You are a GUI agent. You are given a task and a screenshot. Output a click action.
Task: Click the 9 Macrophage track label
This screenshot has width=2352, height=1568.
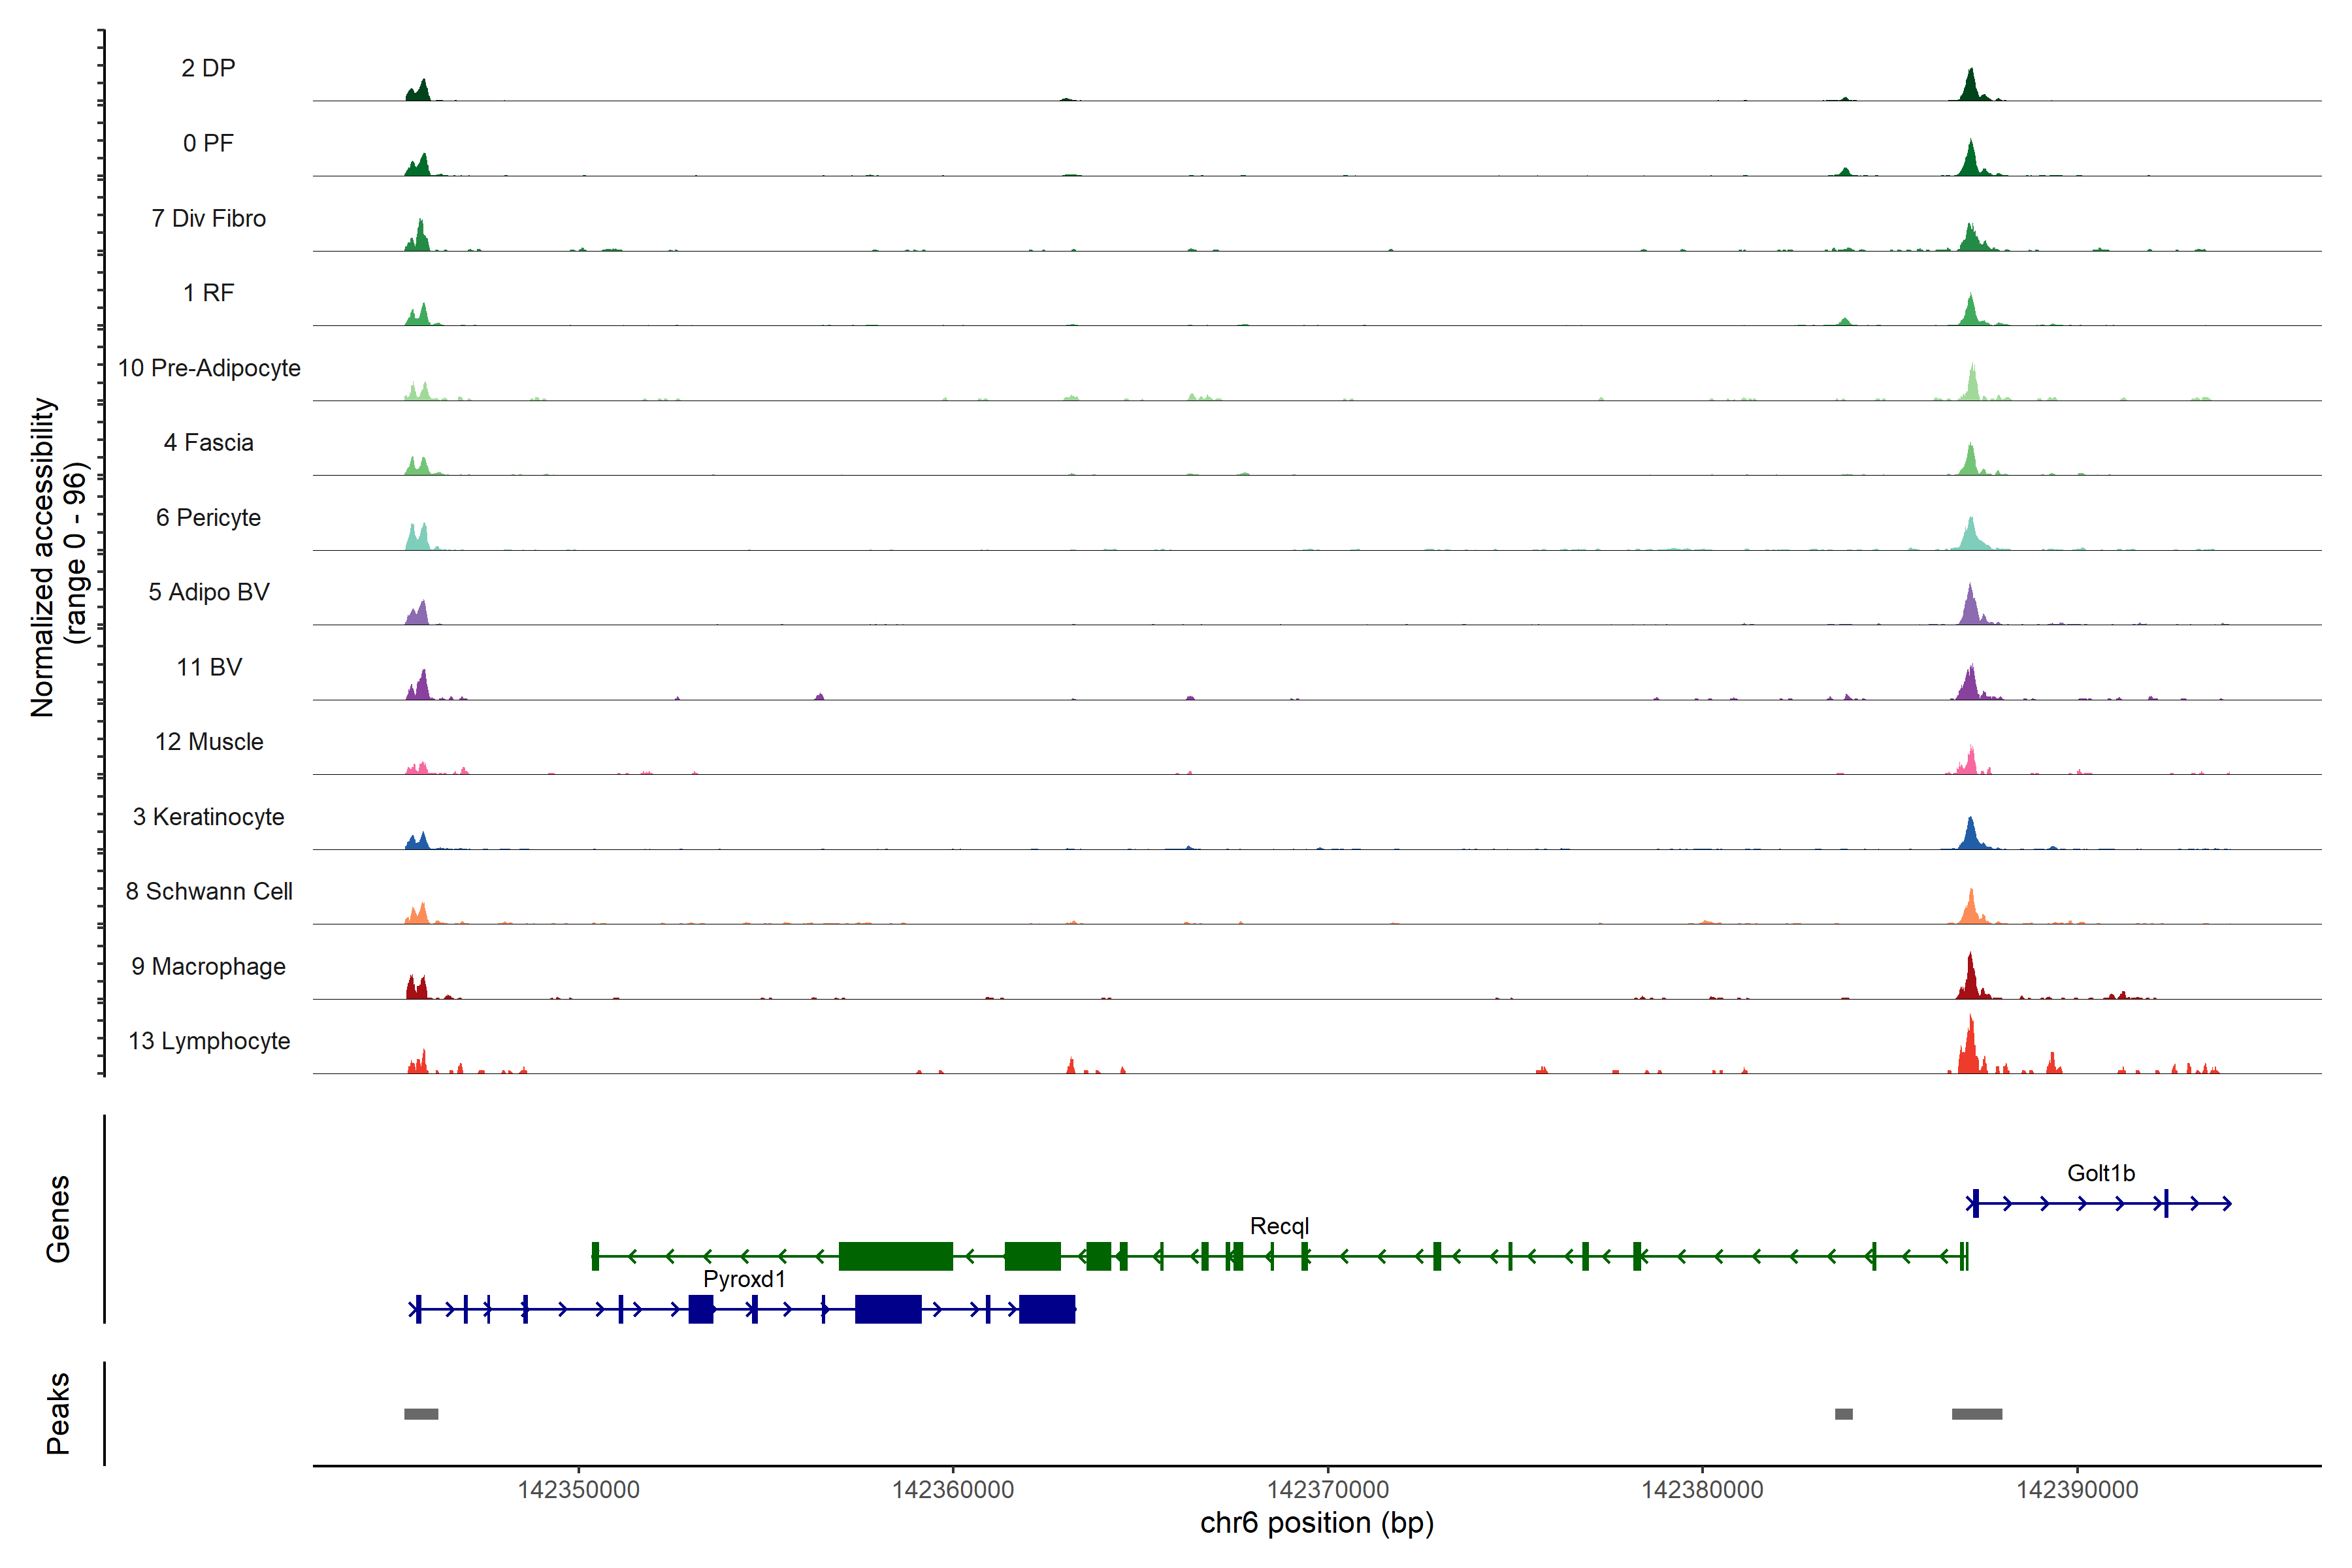click(x=209, y=966)
